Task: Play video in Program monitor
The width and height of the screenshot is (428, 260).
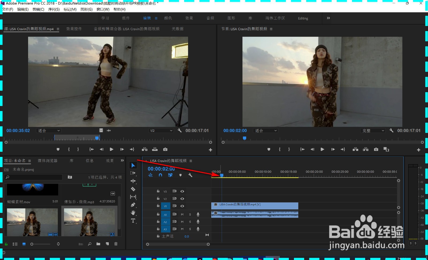Action: 322,149
